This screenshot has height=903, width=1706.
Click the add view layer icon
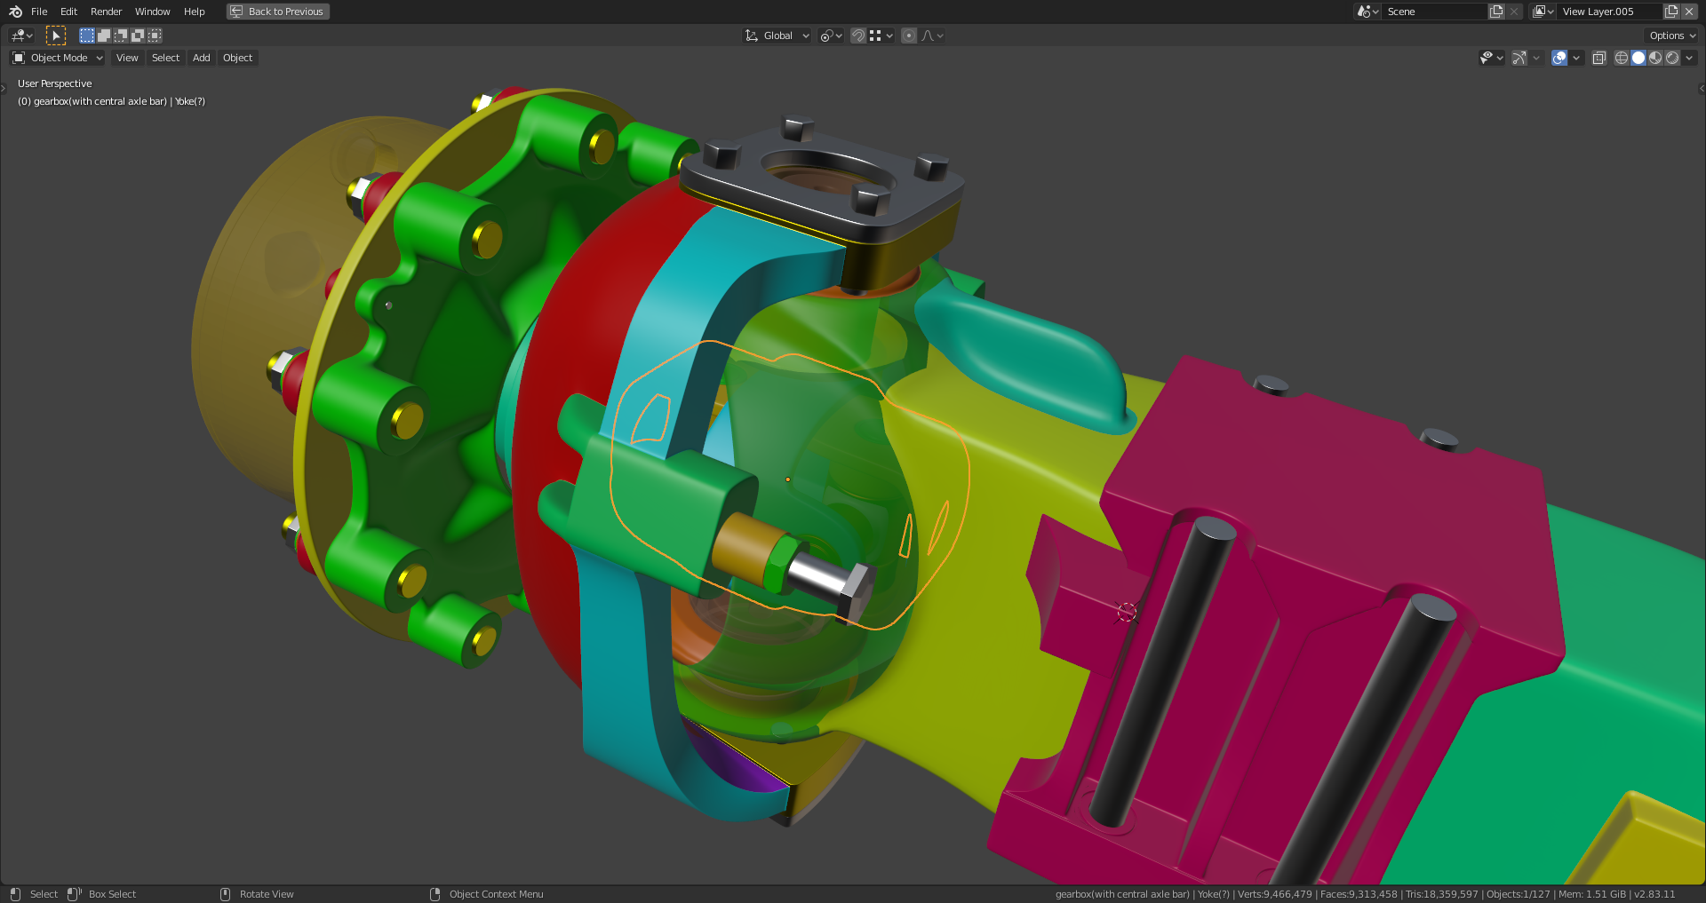coord(1671,12)
